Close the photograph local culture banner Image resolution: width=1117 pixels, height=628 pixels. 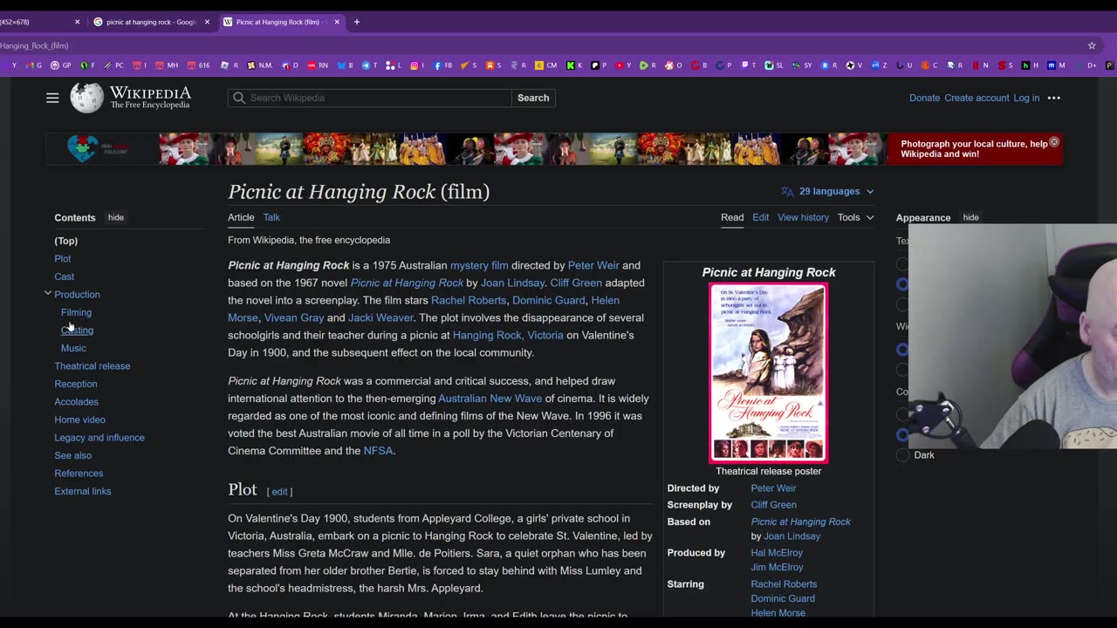coord(1054,142)
